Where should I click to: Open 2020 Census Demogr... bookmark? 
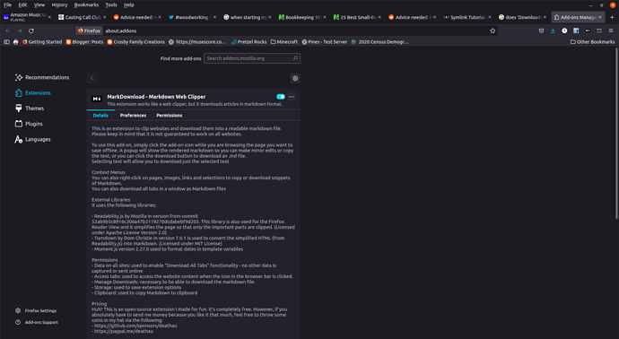(379, 42)
